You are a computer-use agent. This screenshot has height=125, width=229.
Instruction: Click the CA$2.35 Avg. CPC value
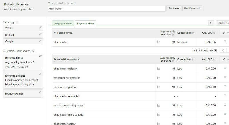(210, 42)
